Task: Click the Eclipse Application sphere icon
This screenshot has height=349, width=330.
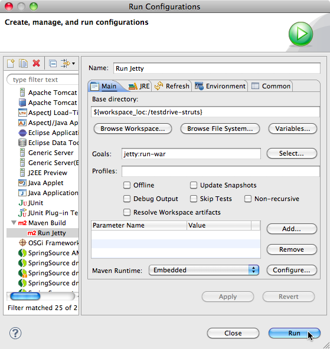Action: tap(22, 133)
